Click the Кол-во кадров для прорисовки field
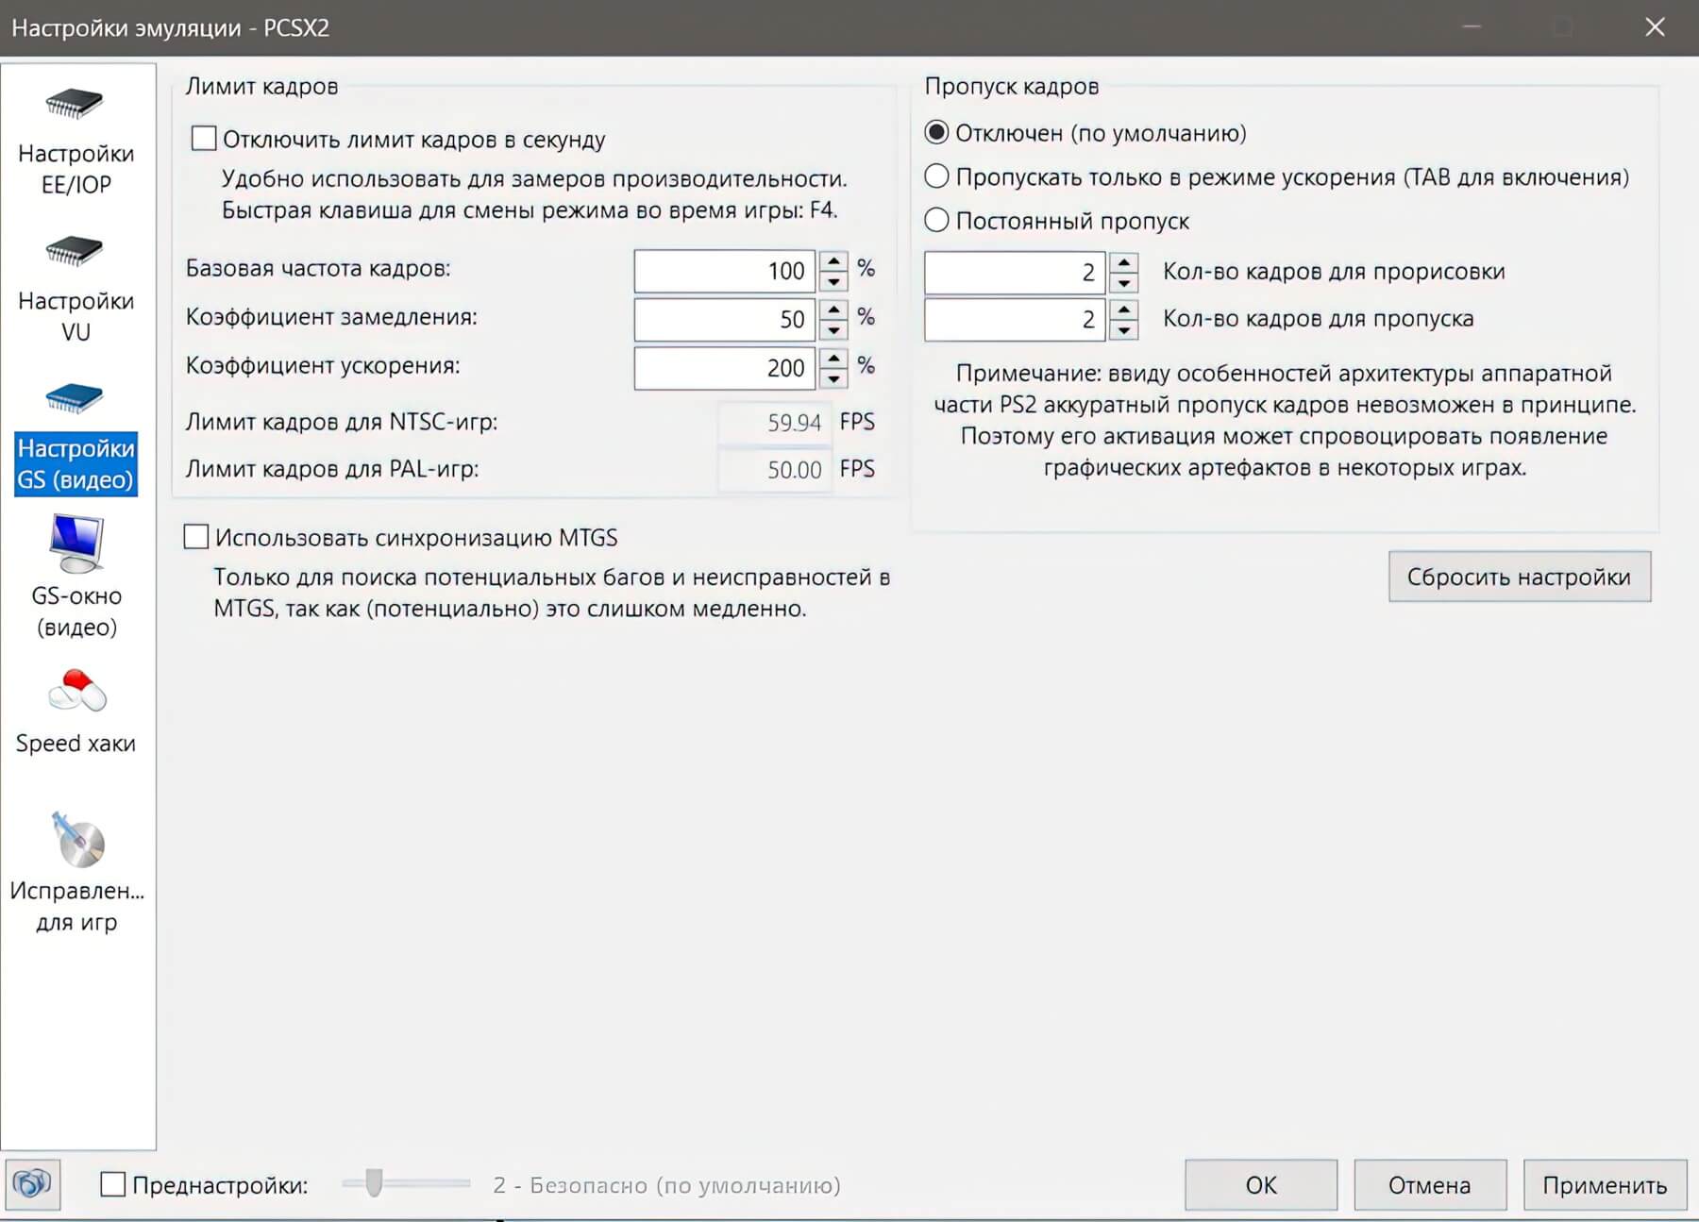 (x=1015, y=273)
